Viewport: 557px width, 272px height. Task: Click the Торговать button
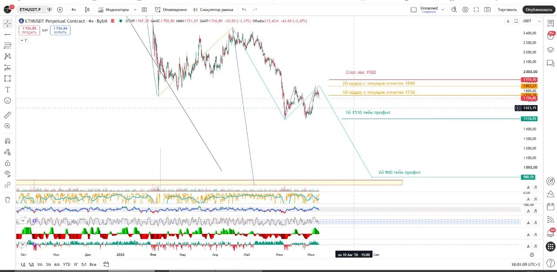point(507,9)
